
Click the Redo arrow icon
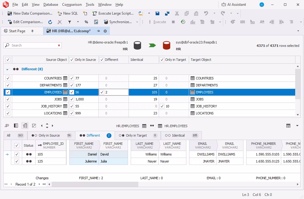(x=223, y=13)
